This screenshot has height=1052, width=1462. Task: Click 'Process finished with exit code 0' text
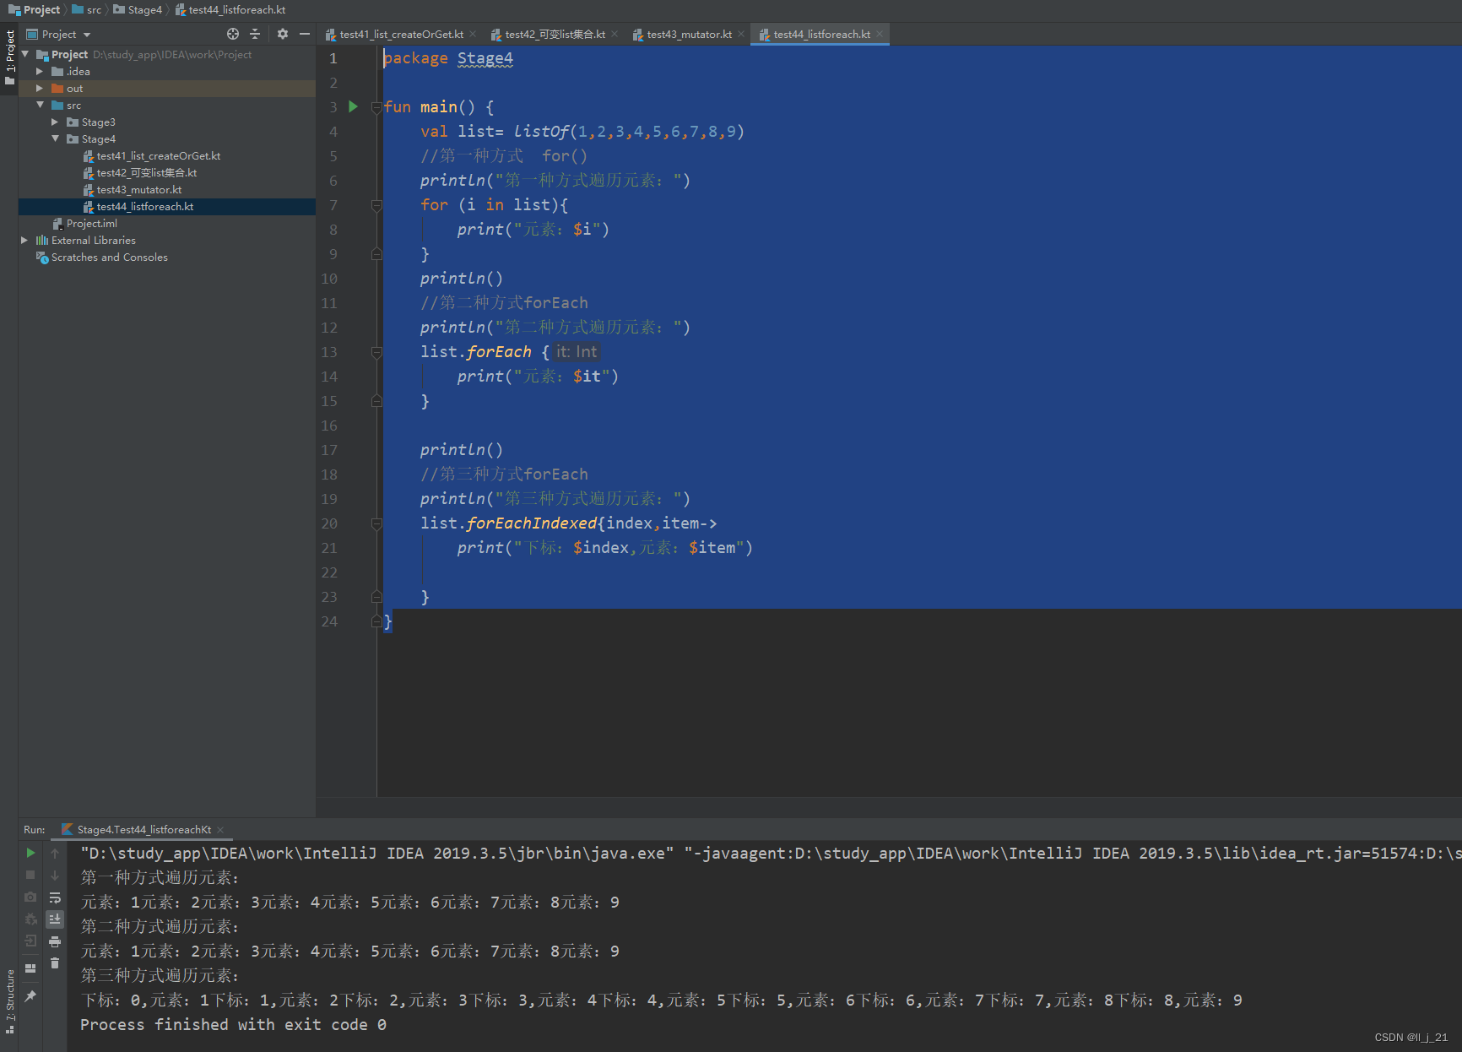(x=233, y=1025)
